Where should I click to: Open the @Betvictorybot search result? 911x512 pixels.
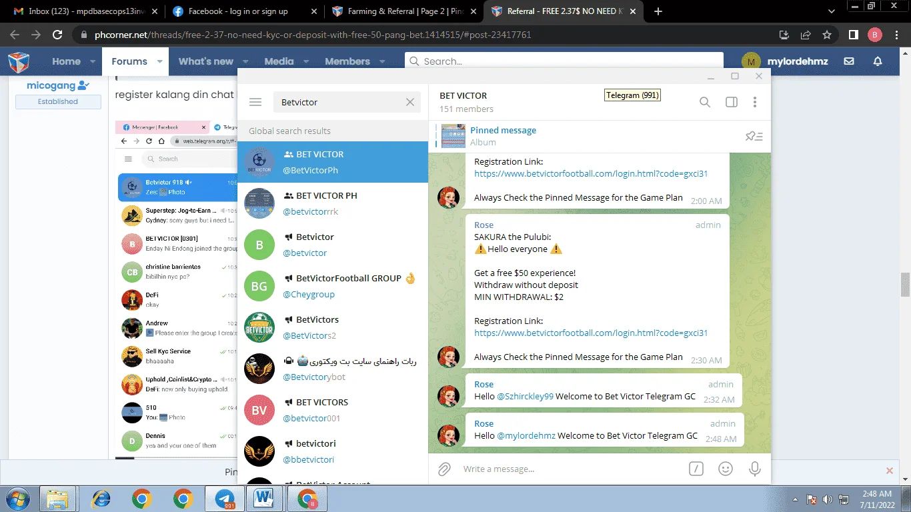tap(333, 369)
